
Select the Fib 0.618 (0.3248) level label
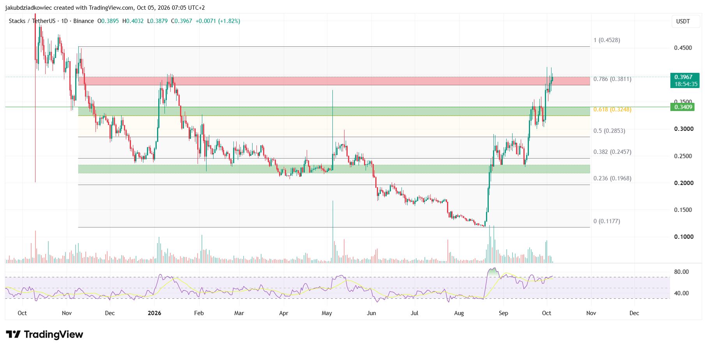(612, 109)
